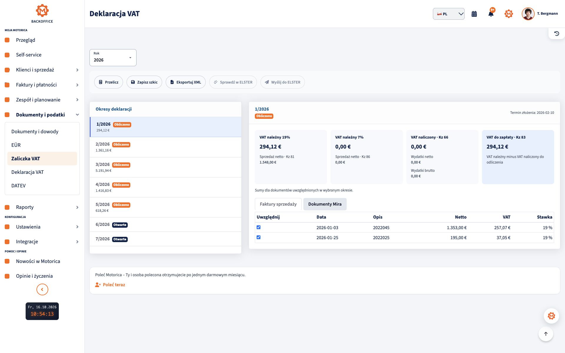Expand Klienci i sprzedaż menu

42,70
